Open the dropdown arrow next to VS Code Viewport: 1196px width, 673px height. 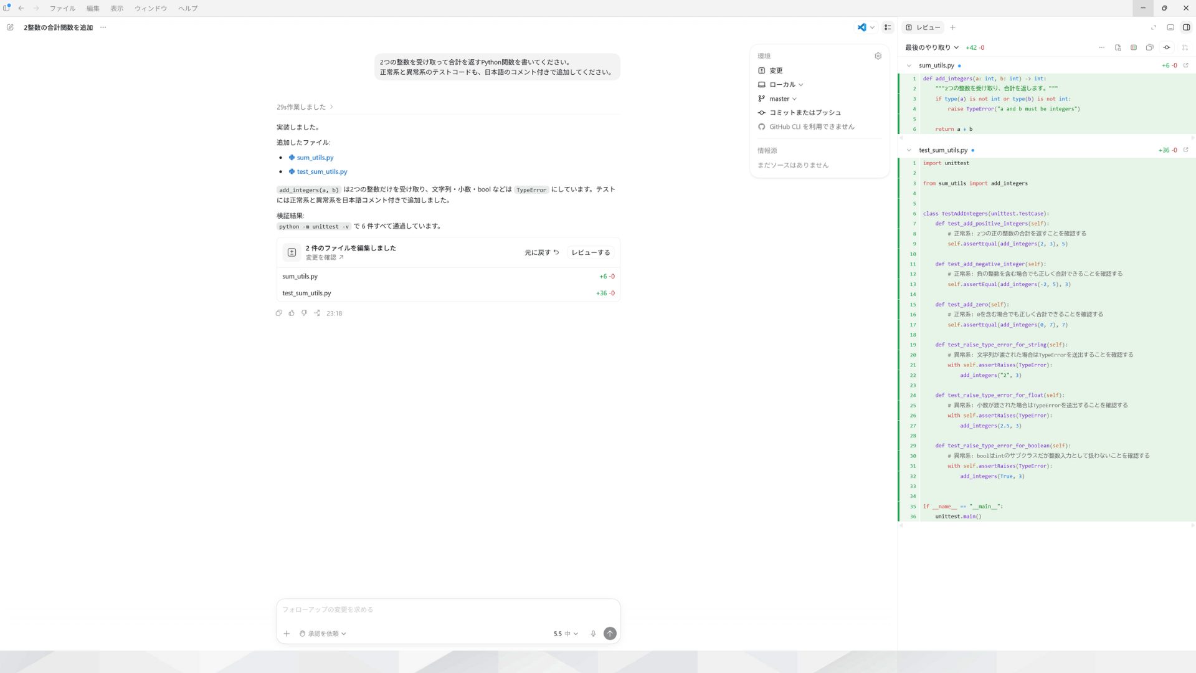click(872, 27)
